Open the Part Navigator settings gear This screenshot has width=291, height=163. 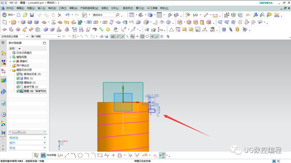tap(3, 43)
